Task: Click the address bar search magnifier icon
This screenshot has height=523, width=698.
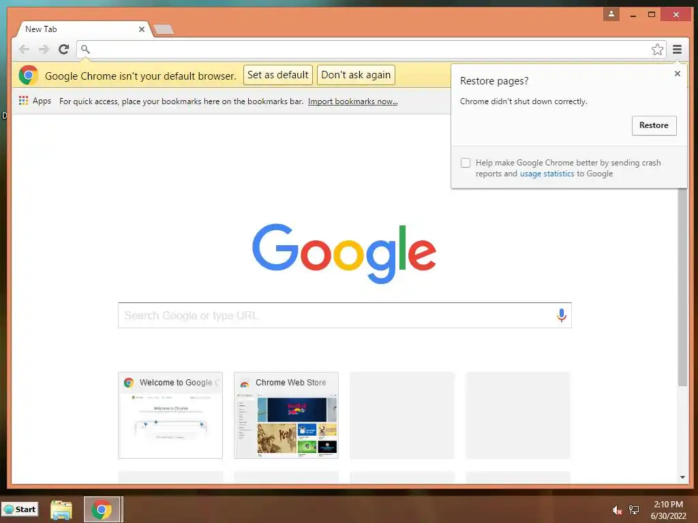Action: pyautogui.click(x=85, y=49)
